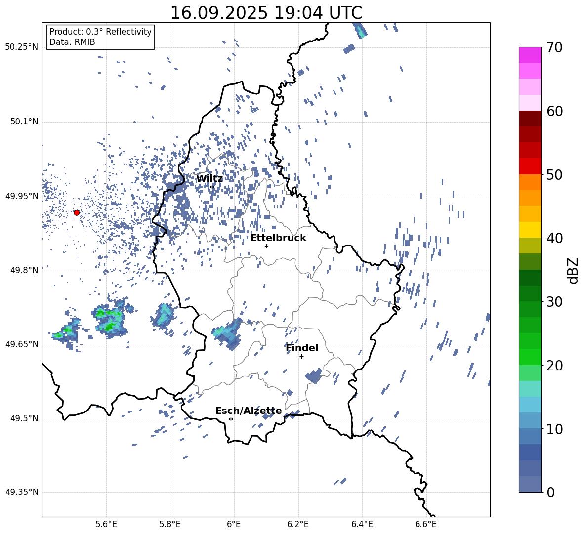Click the 49.8°N latitude label
This screenshot has height=534, width=585.
click(x=24, y=270)
